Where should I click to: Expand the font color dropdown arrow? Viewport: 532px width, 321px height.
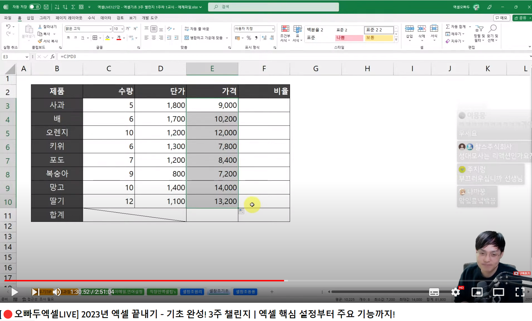tap(124, 38)
